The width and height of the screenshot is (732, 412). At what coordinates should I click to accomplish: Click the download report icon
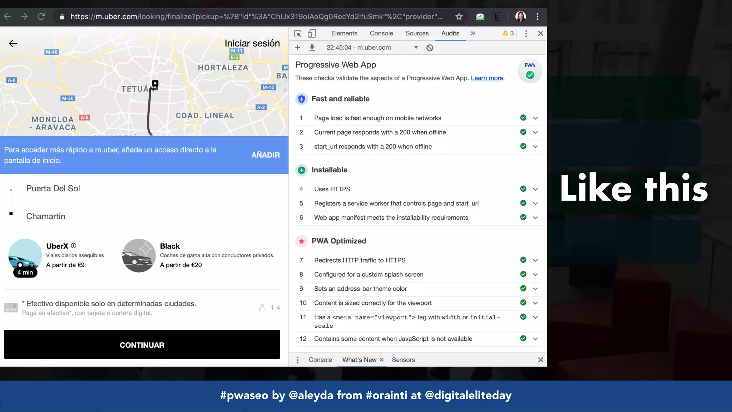pos(312,48)
